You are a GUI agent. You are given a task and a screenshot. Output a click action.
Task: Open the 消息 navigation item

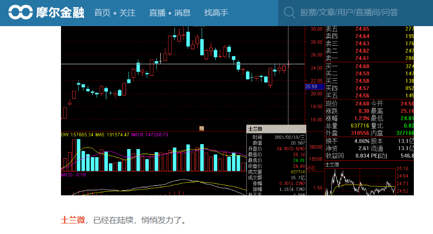click(x=182, y=13)
